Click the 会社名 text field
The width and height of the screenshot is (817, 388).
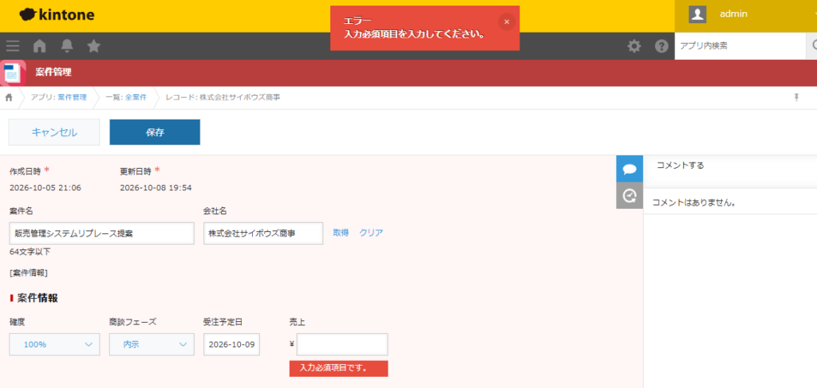pos(263,233)
